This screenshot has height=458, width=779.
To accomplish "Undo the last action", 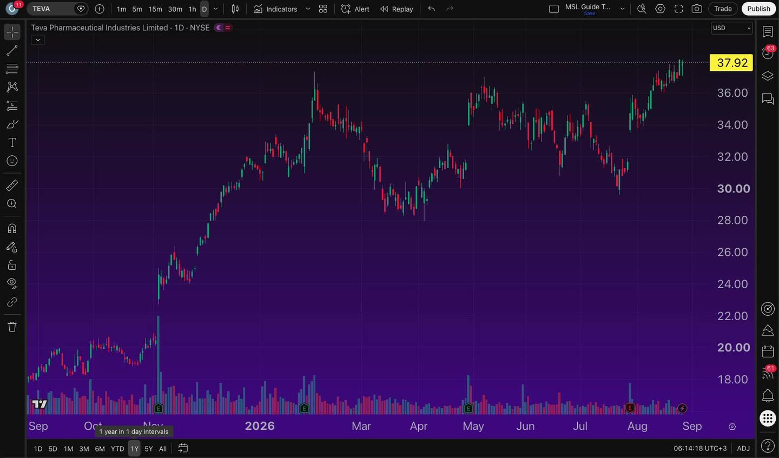I will coord(431,9).
